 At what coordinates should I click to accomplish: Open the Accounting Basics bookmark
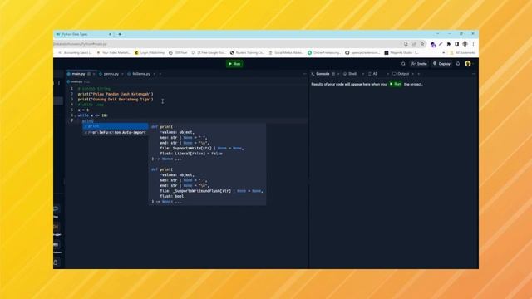coord(75,53)
